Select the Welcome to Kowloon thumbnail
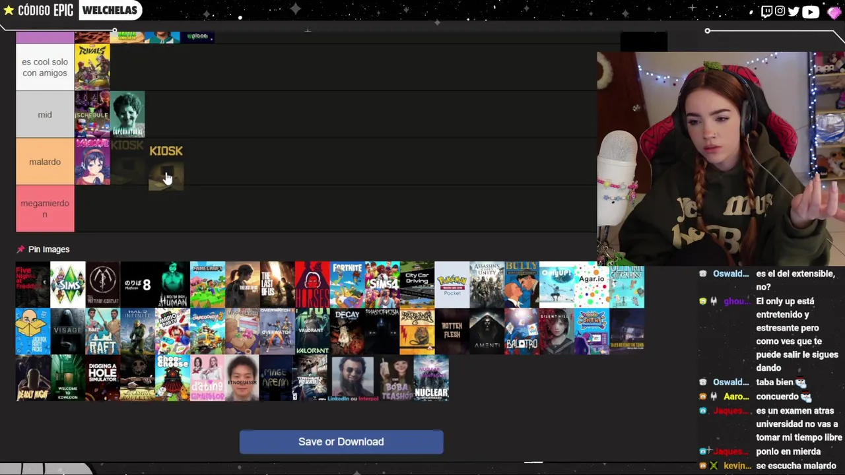The width and height of the screenshot is (845, 475). 67,379
